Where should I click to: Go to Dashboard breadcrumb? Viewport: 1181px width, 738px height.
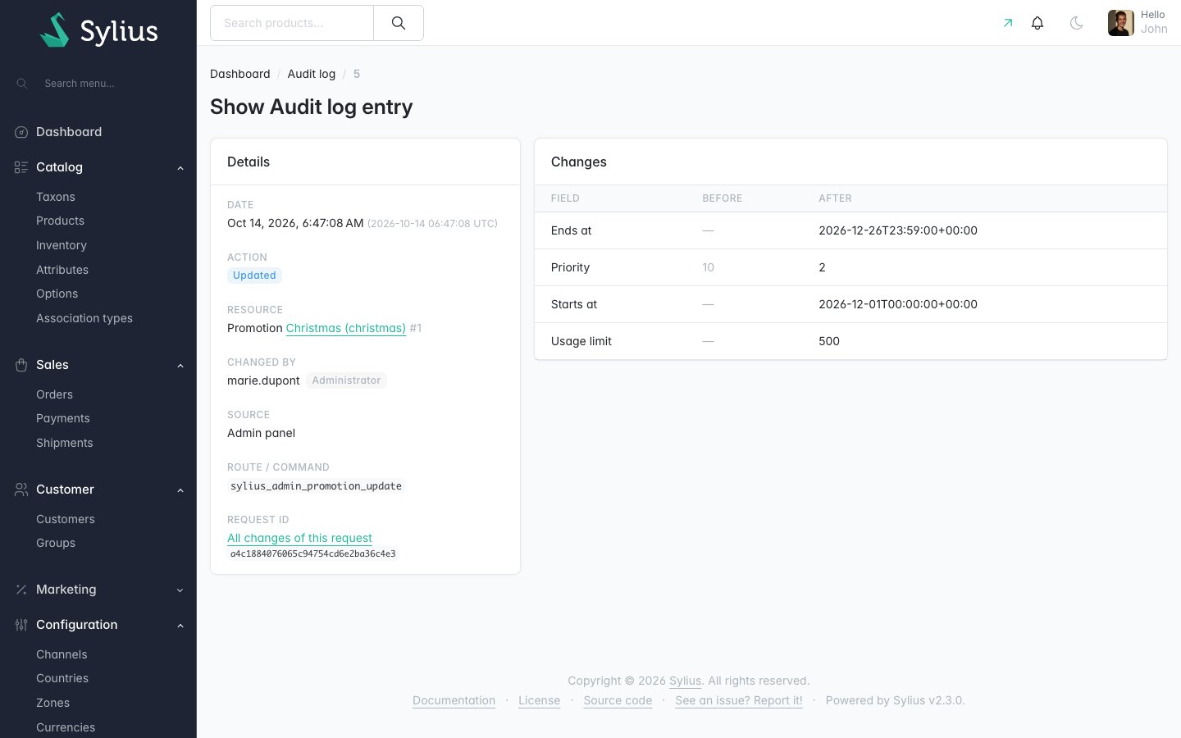[x=240, y=74]
